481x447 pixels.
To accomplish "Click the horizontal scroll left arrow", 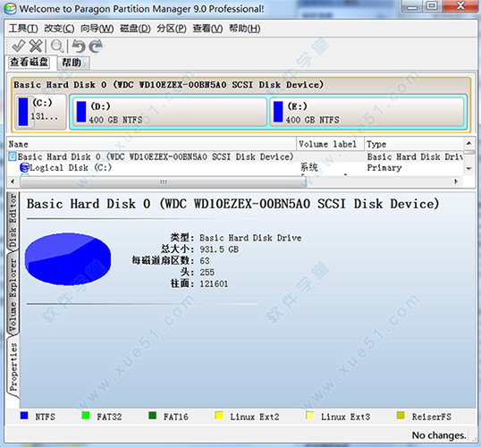I will (13, 181).
